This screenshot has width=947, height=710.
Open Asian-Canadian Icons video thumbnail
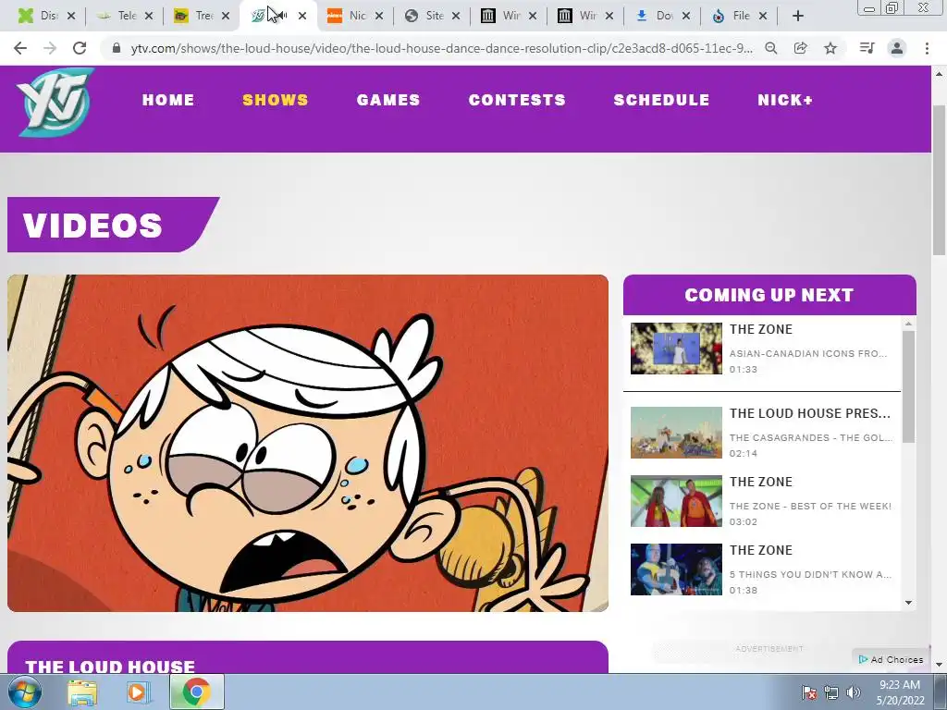tap(676, 349)
